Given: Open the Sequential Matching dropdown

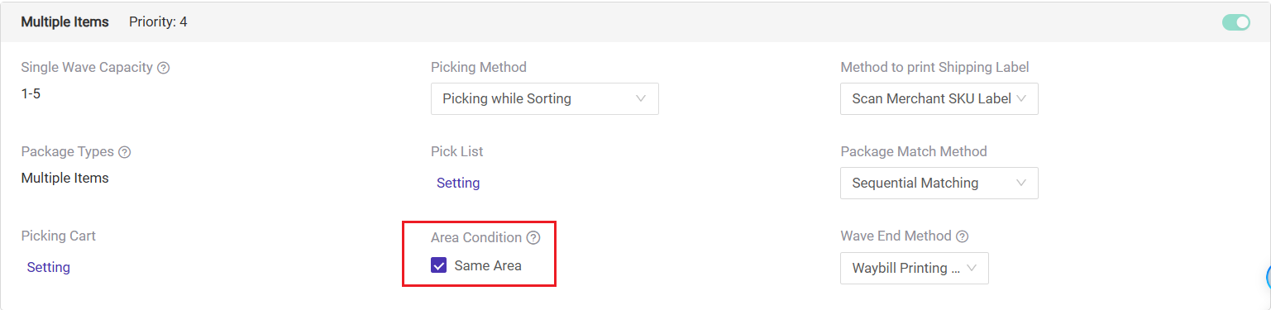Looking at the screenshot, I should pyautogui.click(x=939, y=183).
